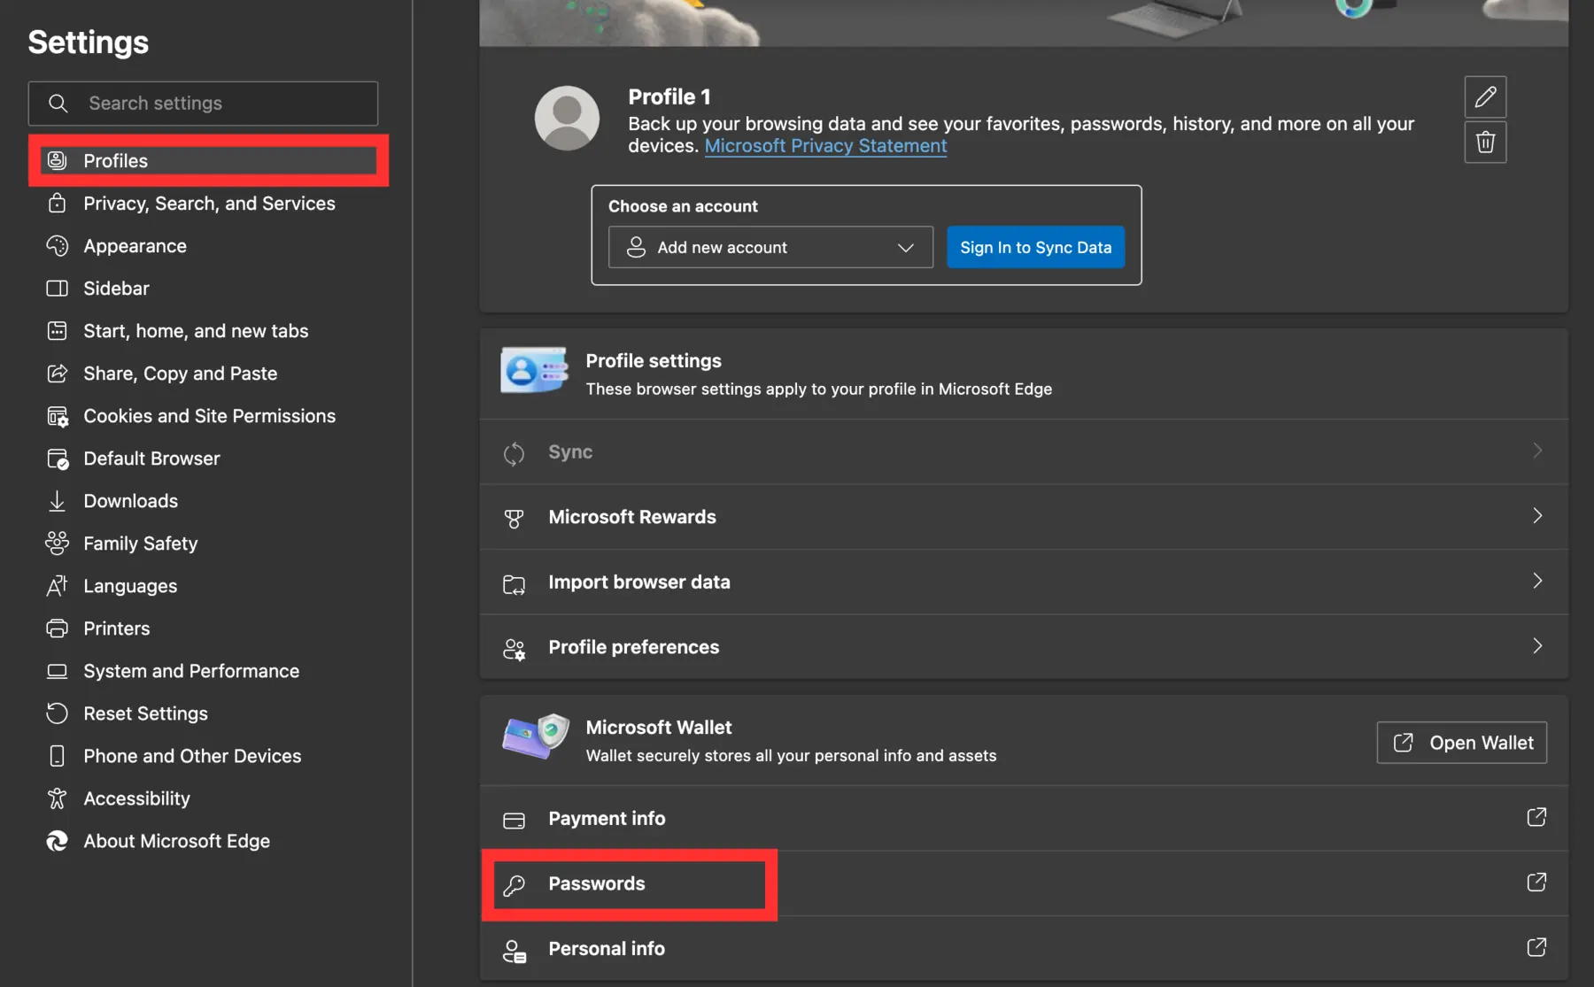This screenshot has width=1594, height=987.
Task: Click the Profile preferences label
Action: point(633,648)
